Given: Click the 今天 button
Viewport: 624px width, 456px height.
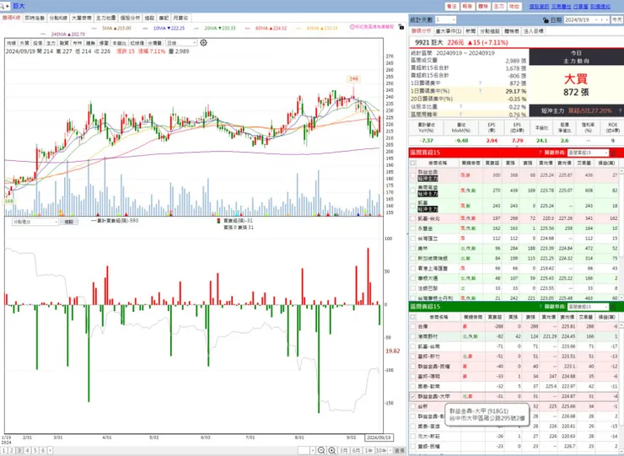Looking at the screenshot, I should click(x=617, y=20).
